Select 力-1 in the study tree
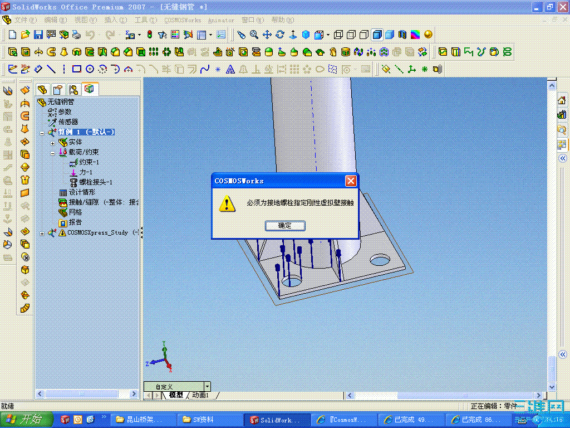 tap(86, 172)
